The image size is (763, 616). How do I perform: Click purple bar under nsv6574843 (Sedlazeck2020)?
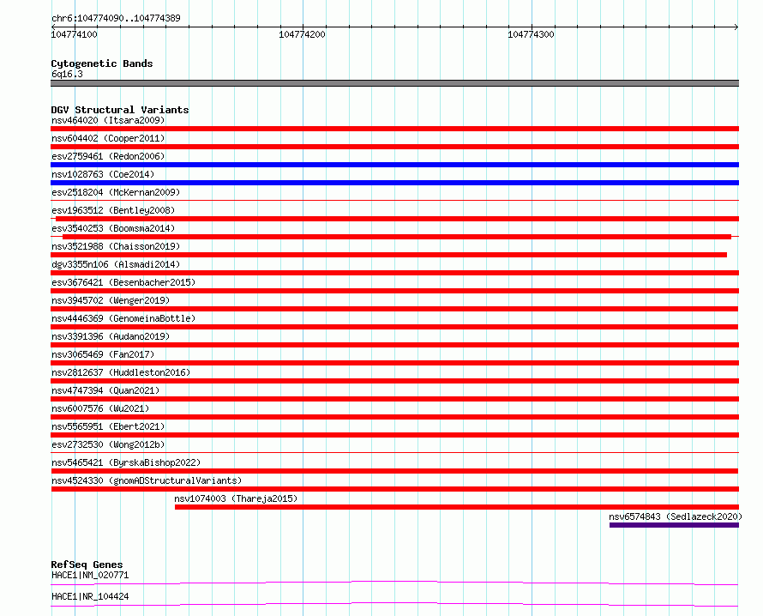pos(674,525)
